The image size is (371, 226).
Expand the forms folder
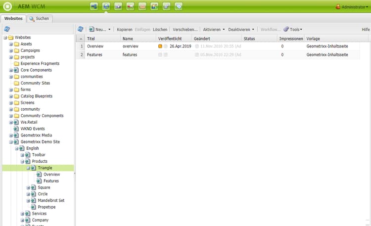[x=11, y=90]
